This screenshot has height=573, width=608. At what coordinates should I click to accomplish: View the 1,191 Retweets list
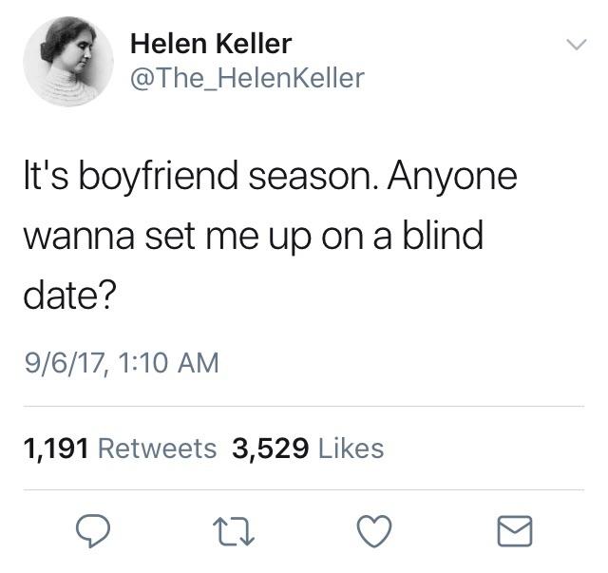pos(120,449)
